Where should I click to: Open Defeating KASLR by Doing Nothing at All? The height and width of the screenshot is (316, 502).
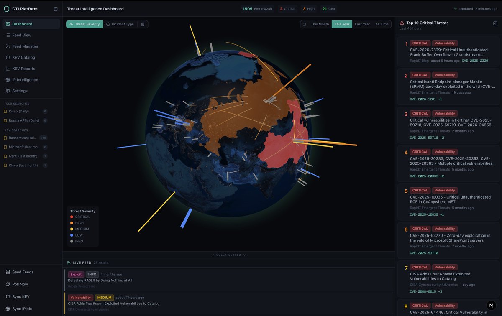[100, 280]
